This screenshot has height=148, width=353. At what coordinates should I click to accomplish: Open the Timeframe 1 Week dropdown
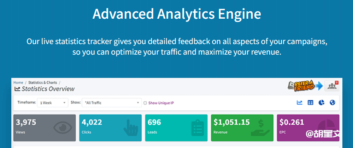(53, 103)
